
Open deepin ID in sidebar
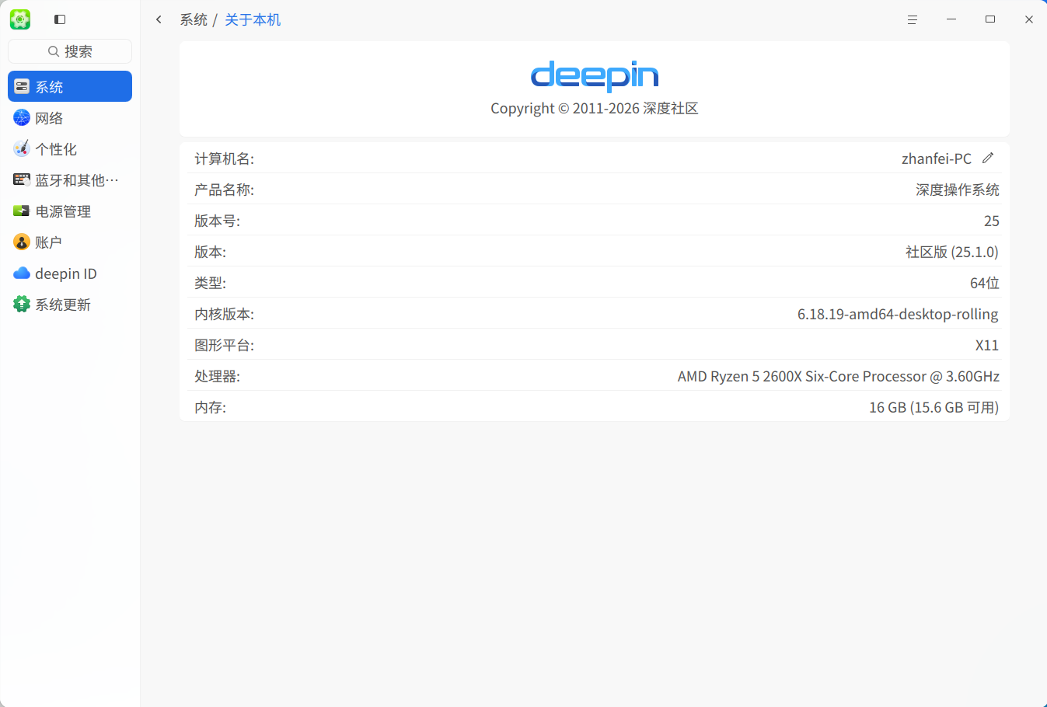70,273
